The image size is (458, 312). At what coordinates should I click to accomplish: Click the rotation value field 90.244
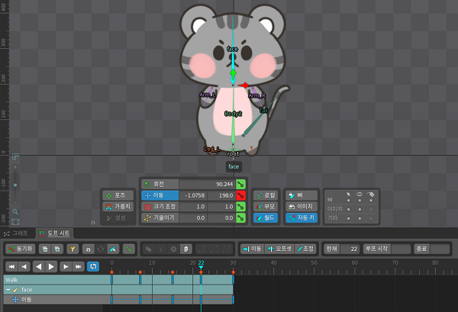click(x=207, y=184)
